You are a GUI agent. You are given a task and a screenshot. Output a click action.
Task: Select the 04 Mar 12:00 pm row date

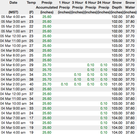13,94
